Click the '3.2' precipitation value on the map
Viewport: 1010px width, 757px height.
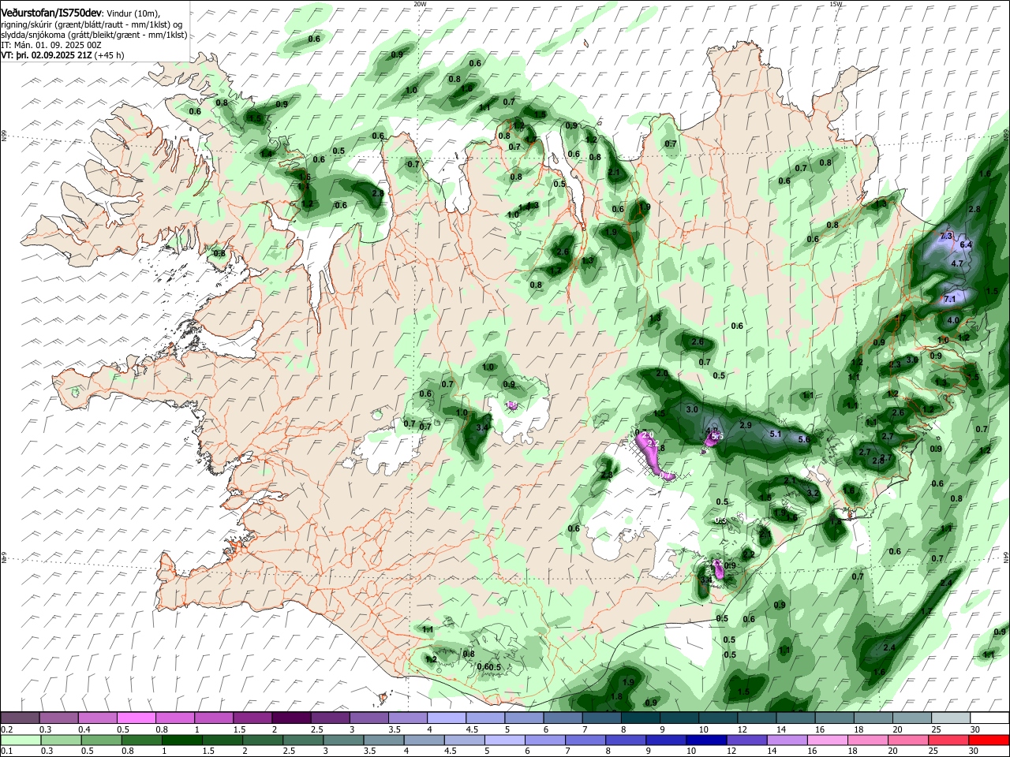pyautogui.click(x=813, y=492)
